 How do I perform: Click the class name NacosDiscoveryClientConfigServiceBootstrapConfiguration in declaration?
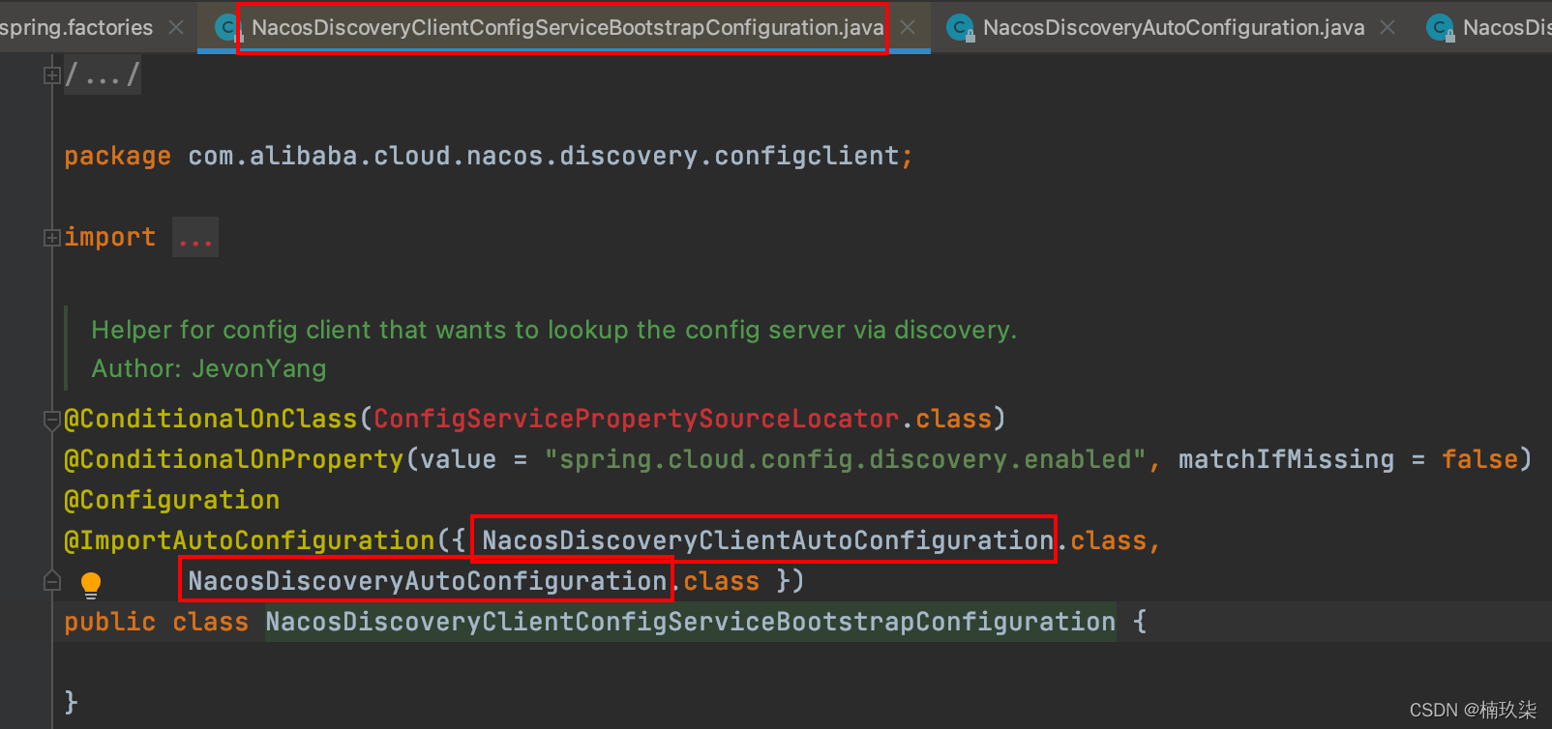690,622
